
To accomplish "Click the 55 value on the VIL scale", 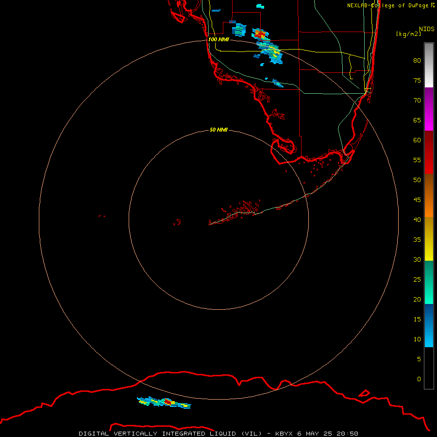I will click(417, 160).
